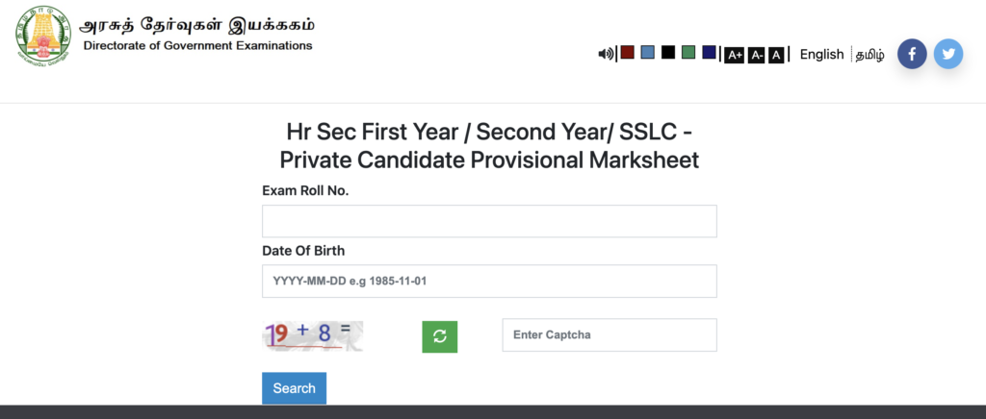Screen dimensions: 986x419
Task: Click the 19 + 8 captcha image
Action: pyautogui.click(x=313, y=336)
